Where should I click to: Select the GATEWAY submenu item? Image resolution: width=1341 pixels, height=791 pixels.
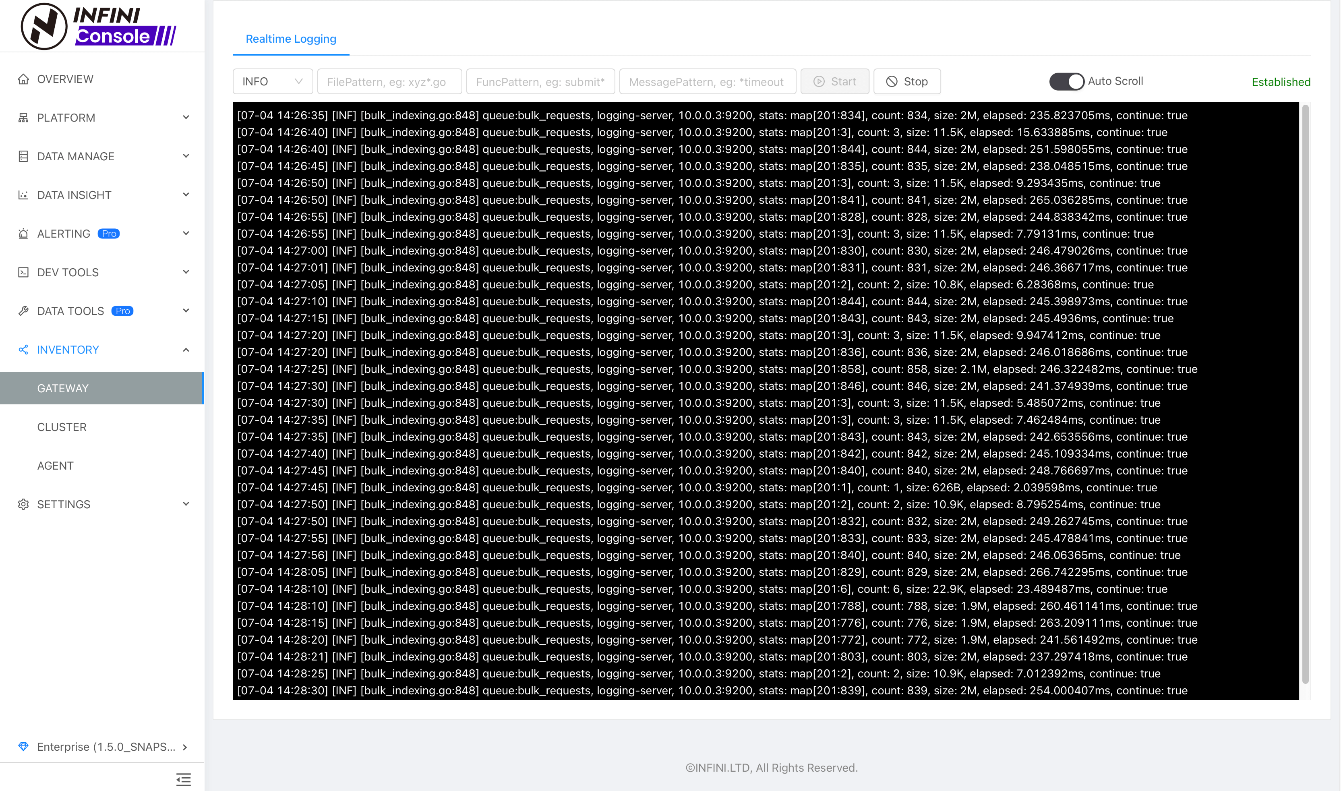102,388
